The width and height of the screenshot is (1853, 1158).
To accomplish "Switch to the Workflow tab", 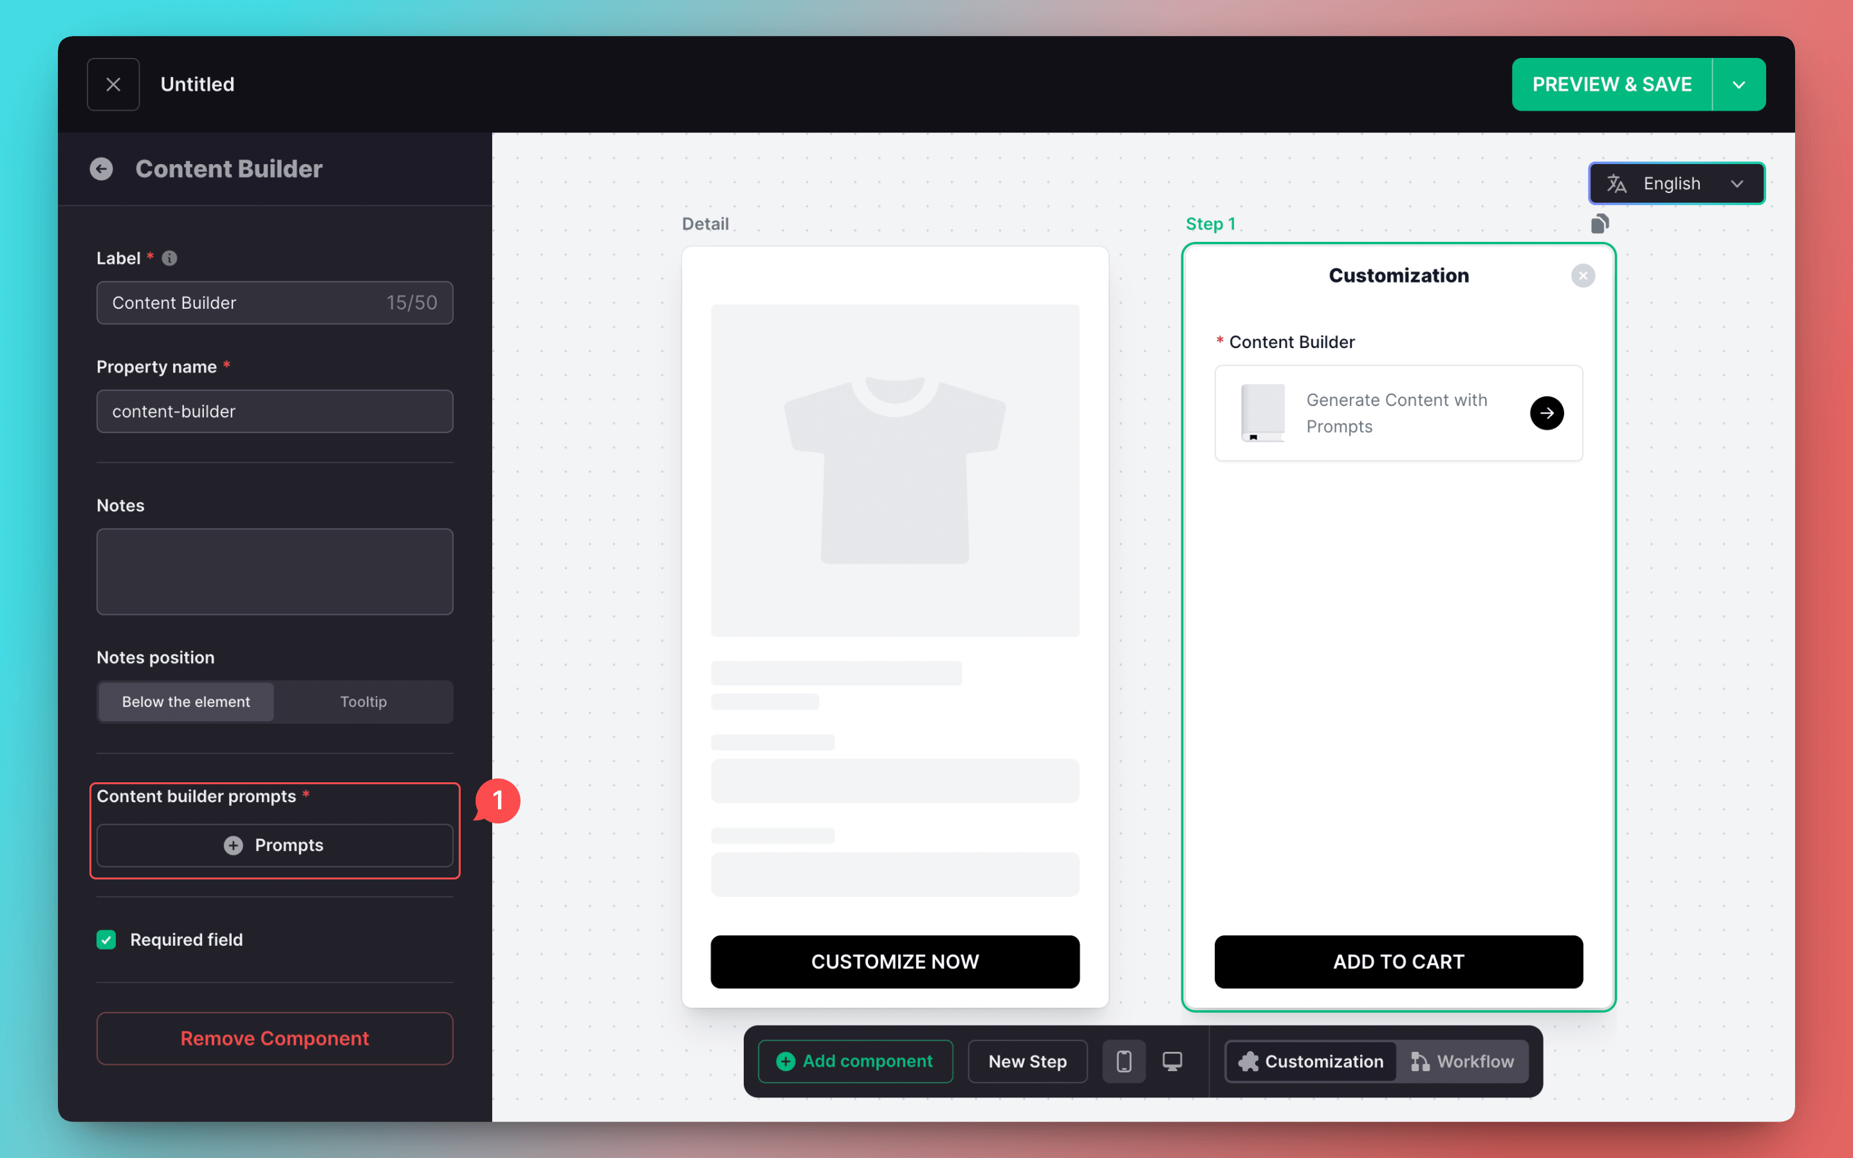I will pyautogui.click(x=1462, y=1061).
